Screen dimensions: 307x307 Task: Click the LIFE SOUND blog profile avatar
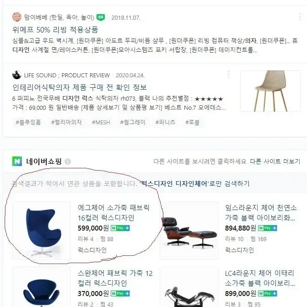pos(17,75)
